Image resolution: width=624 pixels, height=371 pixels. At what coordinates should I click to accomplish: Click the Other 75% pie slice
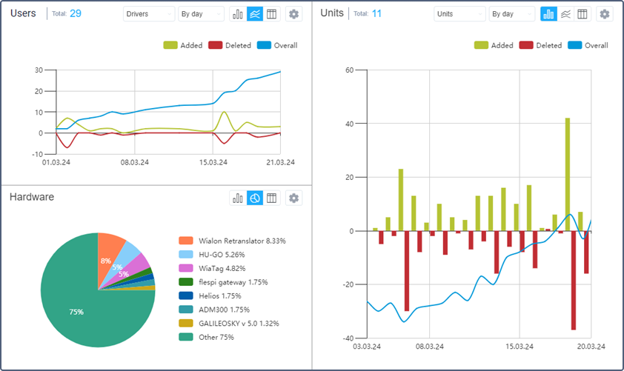(82, 311)
